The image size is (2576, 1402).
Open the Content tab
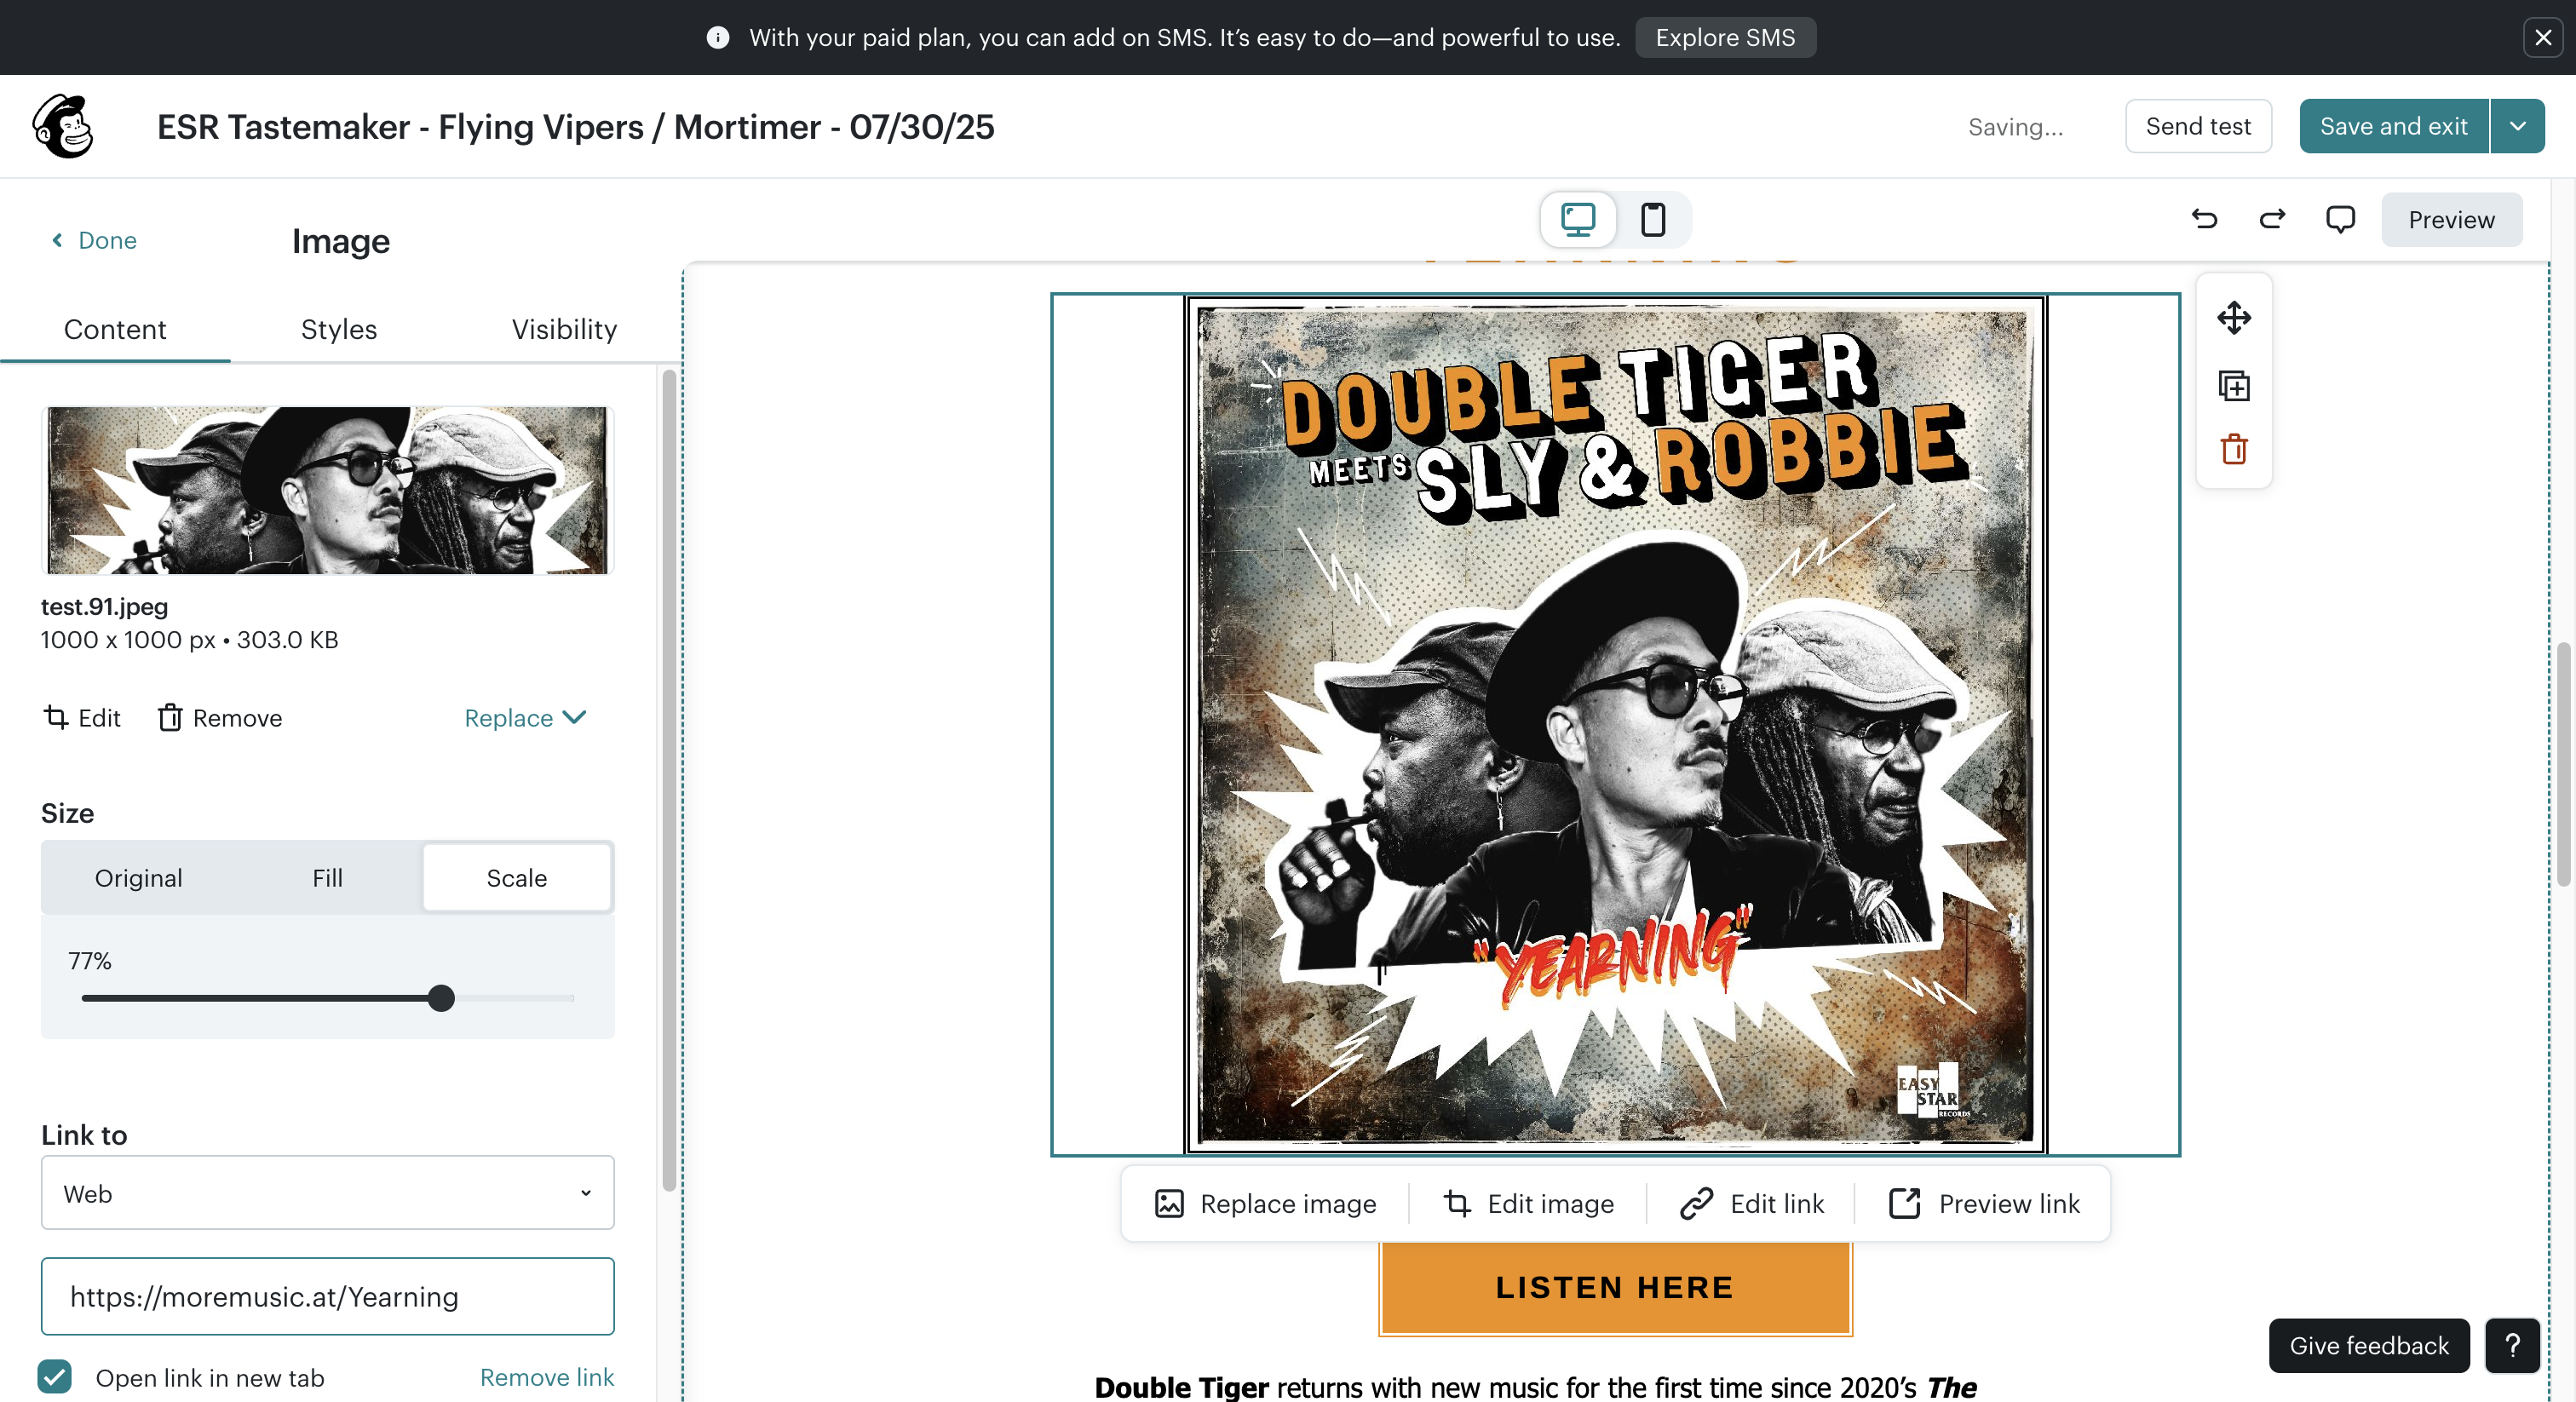(x=115, y=329)
